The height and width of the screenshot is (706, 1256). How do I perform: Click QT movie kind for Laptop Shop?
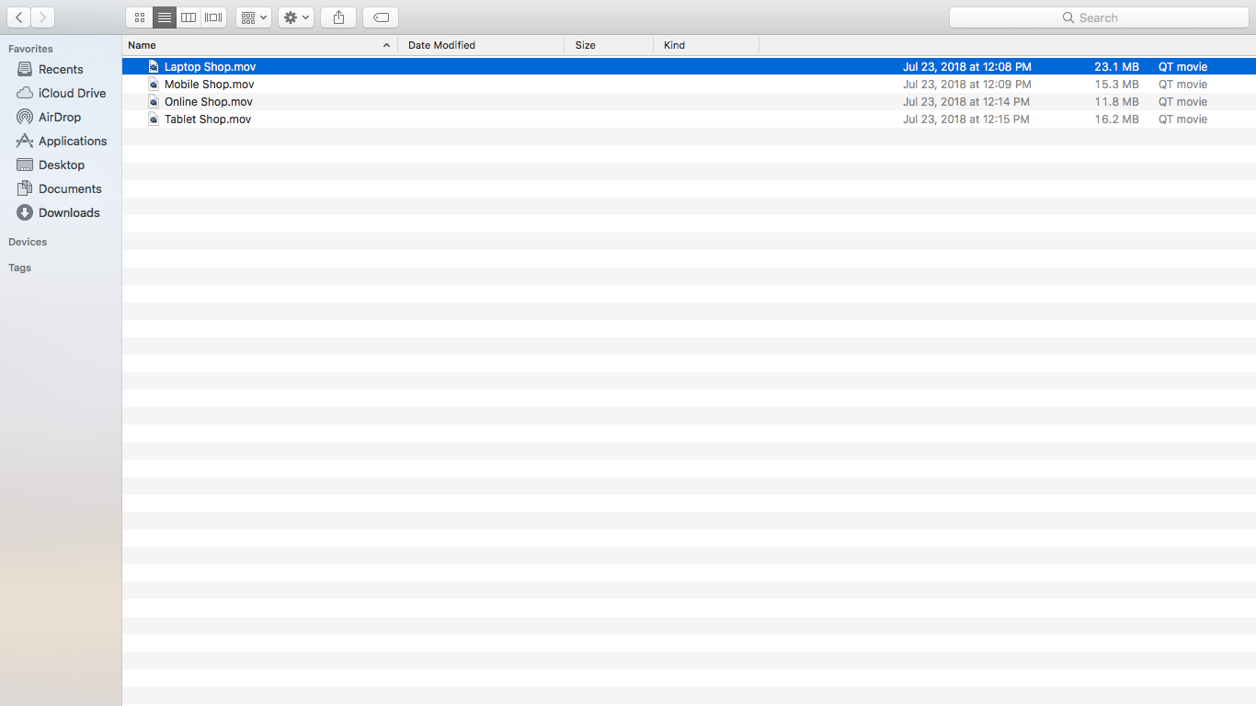[x=1182, y=66]
